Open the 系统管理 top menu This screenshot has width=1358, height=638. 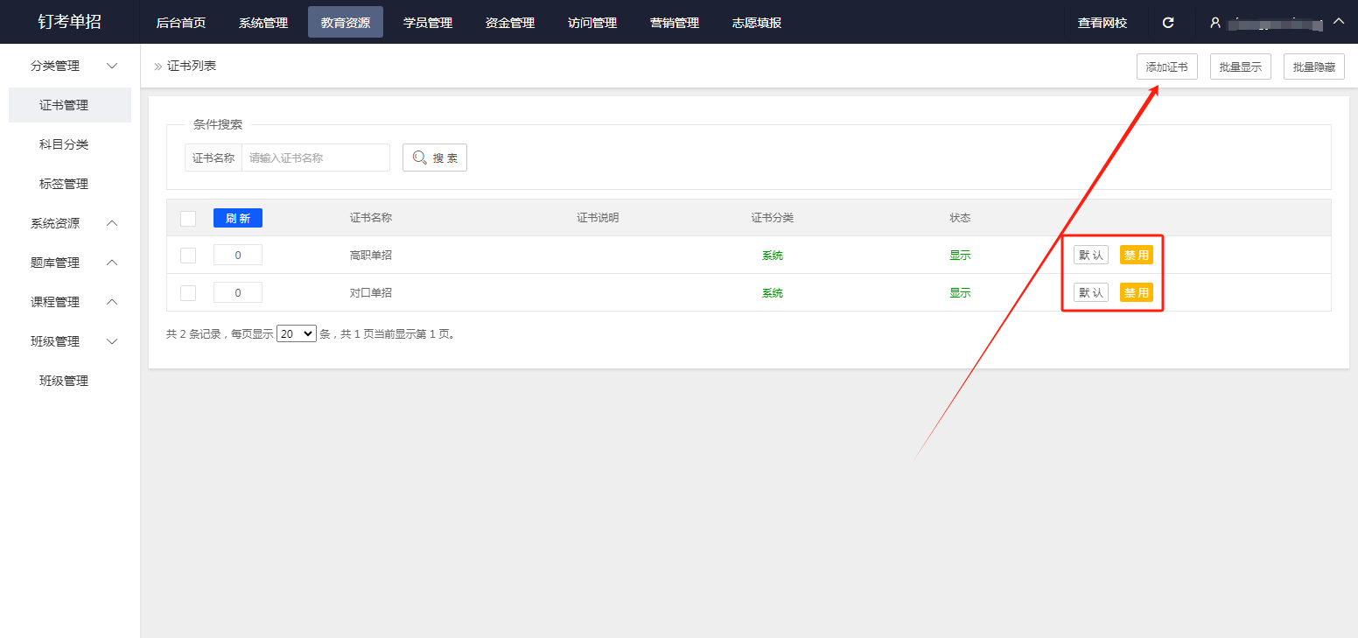point(263,23)
